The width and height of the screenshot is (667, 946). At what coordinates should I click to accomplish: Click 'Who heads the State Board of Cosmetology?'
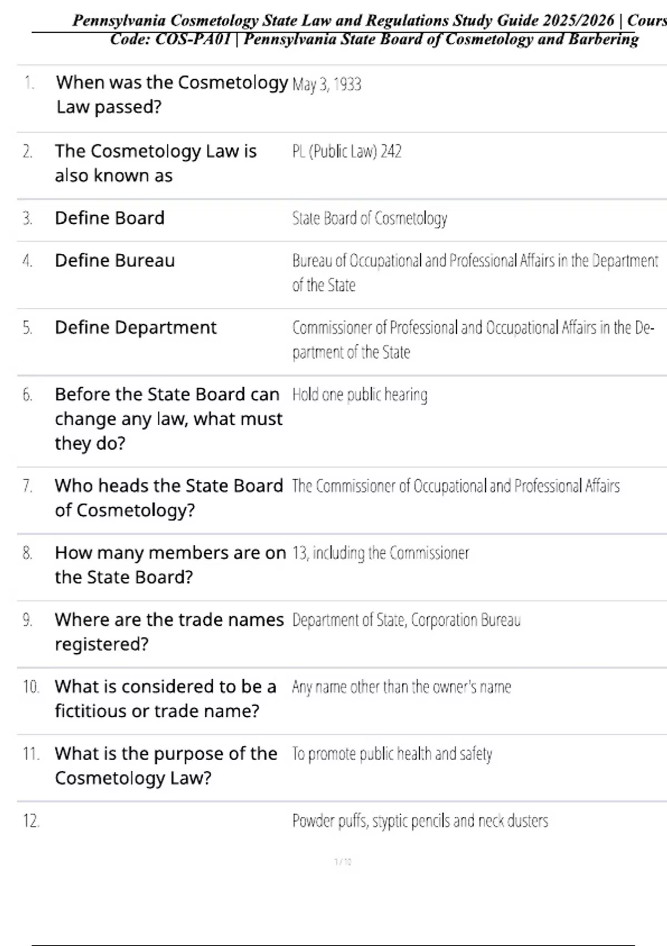169,497
